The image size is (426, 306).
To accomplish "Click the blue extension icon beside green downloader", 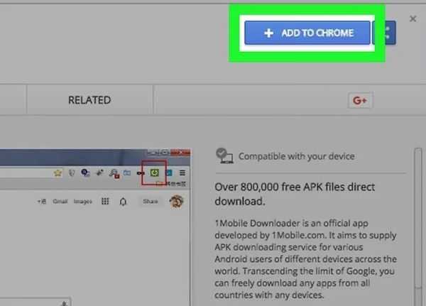I will click(169, 173).
